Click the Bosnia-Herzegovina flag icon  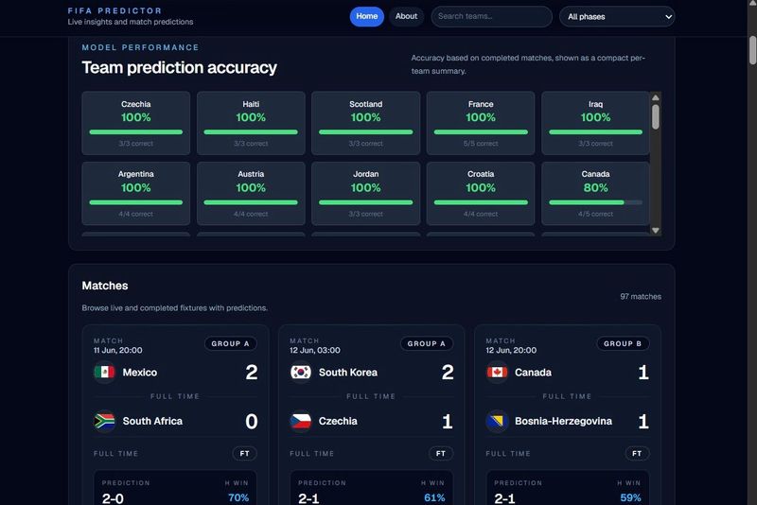[497, 421]
